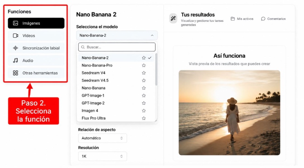Click the Nano Banana 2 heading
Viewport: 304px width, 168px height.
click(96, 14)
